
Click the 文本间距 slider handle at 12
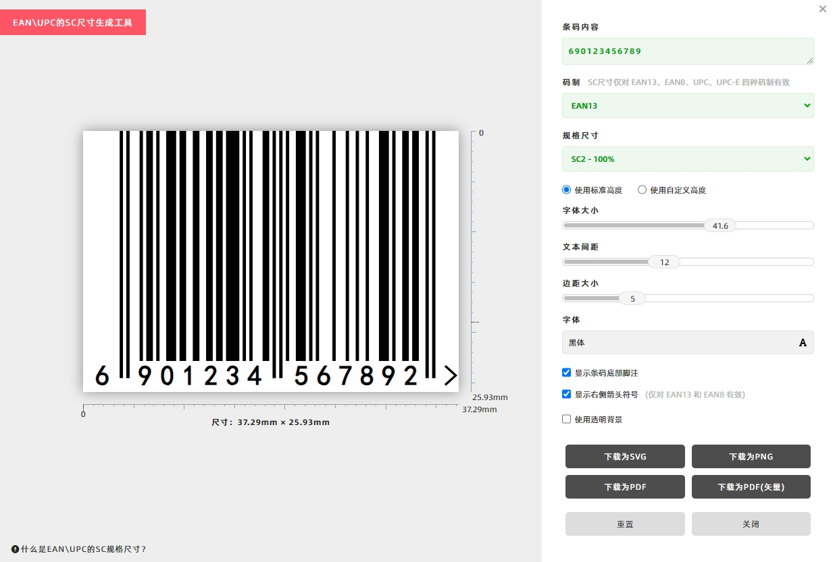pos(664,262)
